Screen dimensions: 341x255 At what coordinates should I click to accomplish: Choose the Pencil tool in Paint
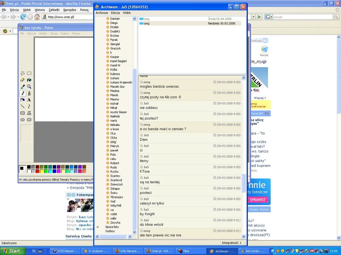pyautogui.click(x=23, y=93)
